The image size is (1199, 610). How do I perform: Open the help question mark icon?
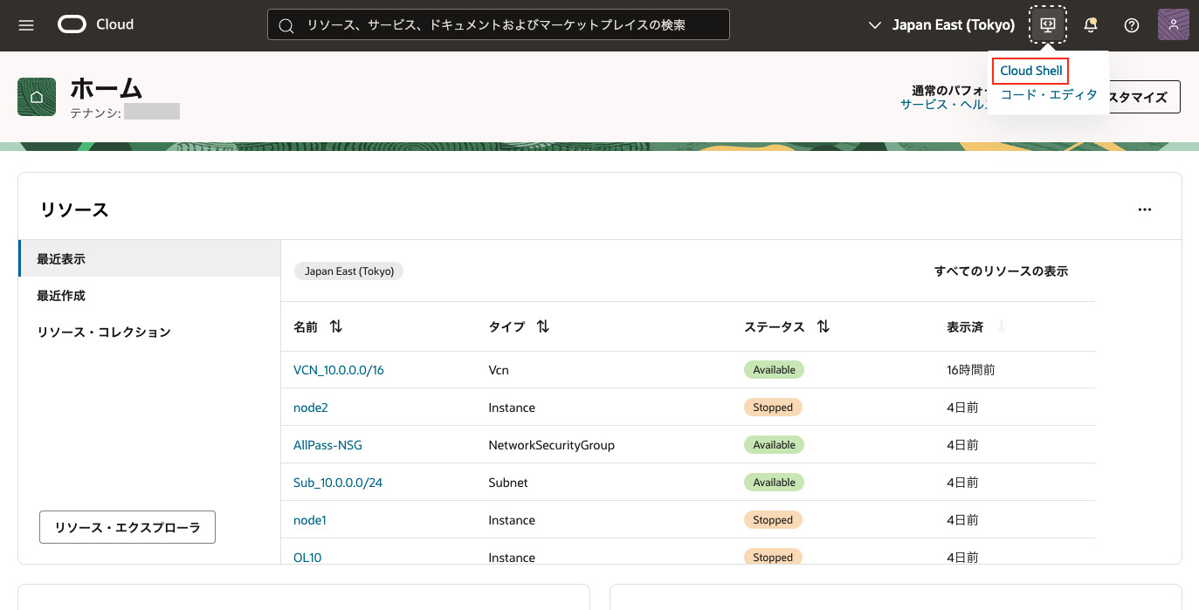(1132, 25)
